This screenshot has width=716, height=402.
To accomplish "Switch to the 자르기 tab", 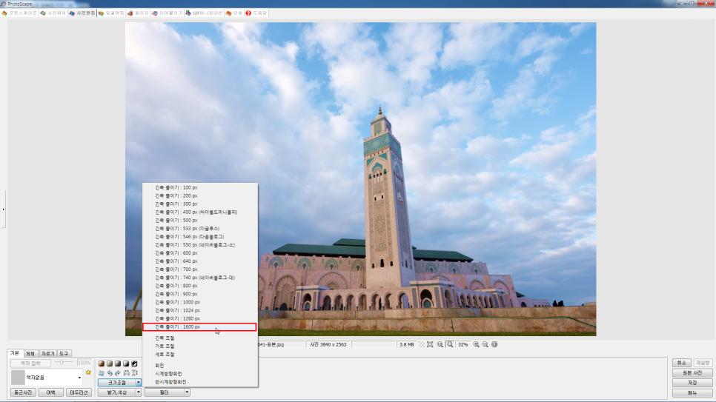I will tap(47, 354).
